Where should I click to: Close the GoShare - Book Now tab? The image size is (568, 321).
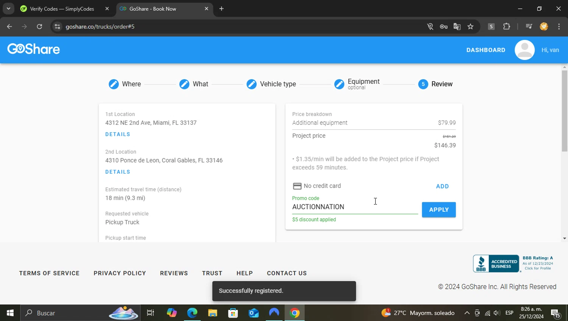click(x=206, y=9)
